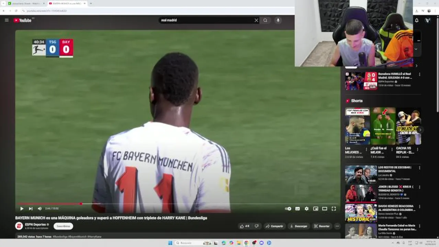The height and width of the screenshot is (247, 439).
Task: Open a new browser tab
Action: point(91,3)
